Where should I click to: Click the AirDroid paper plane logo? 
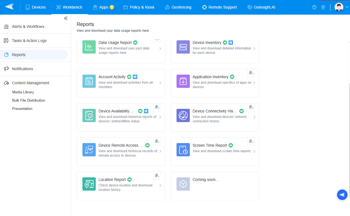(9, 7)
